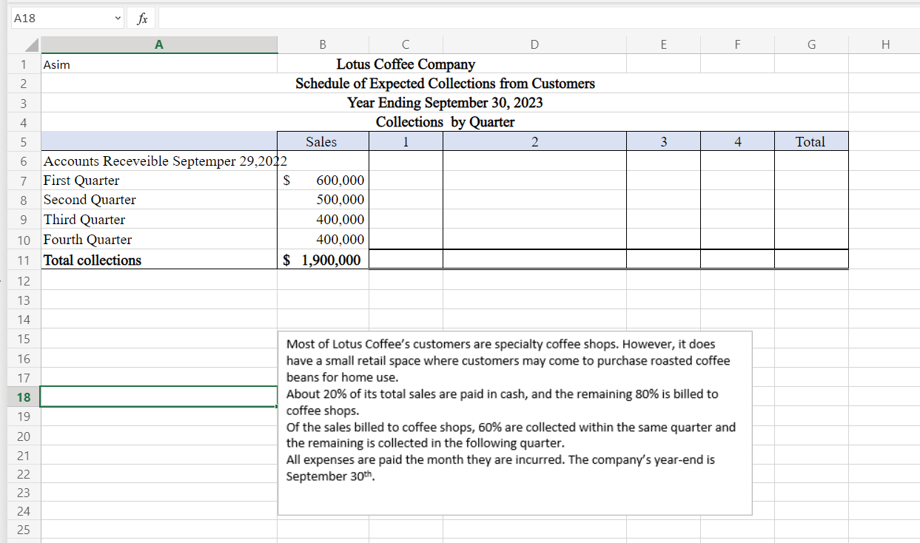Select the Total heading cell in row 5

tap(810, 142)
